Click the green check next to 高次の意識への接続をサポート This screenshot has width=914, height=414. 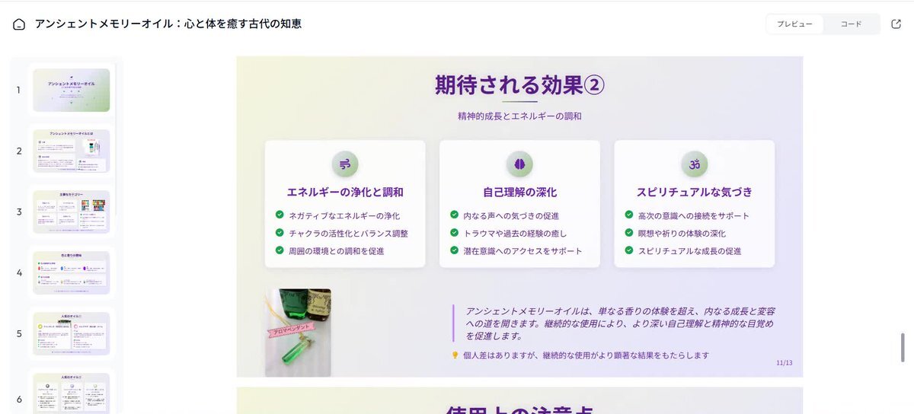(x=628, y=215)
